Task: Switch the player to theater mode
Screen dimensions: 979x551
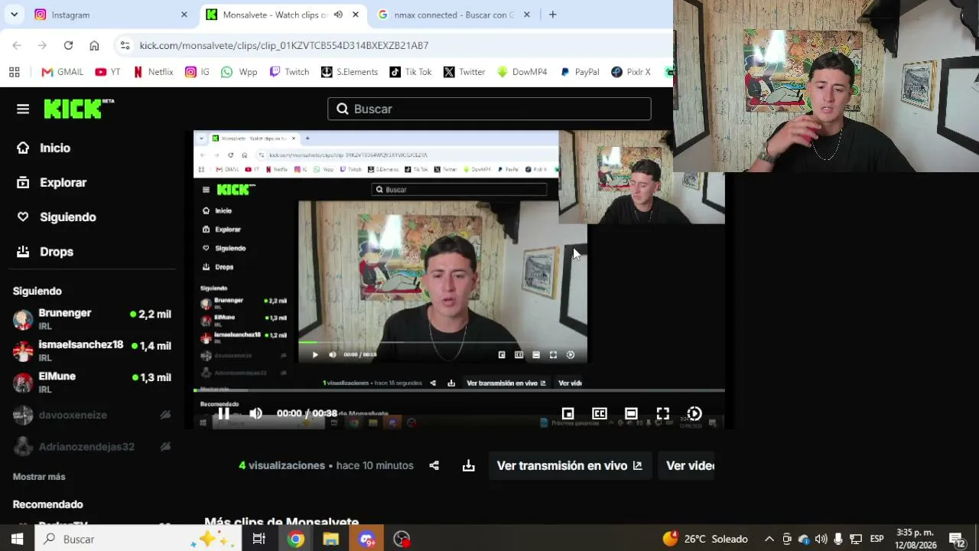Action: (x=631, y=414)
